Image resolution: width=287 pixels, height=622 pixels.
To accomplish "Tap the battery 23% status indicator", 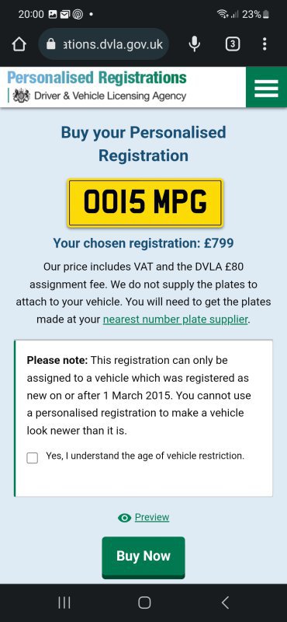I will coord(256,15).
